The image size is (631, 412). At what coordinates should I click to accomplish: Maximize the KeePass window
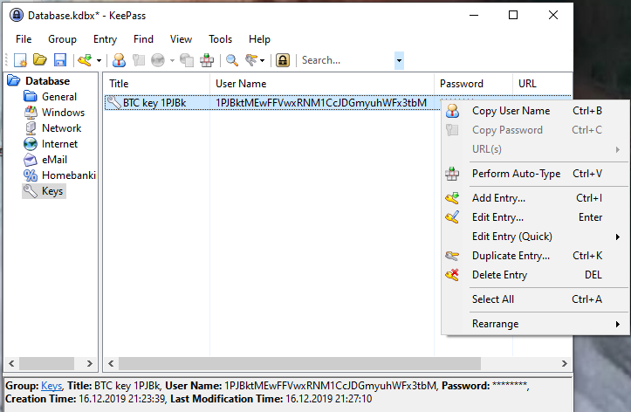513,16
